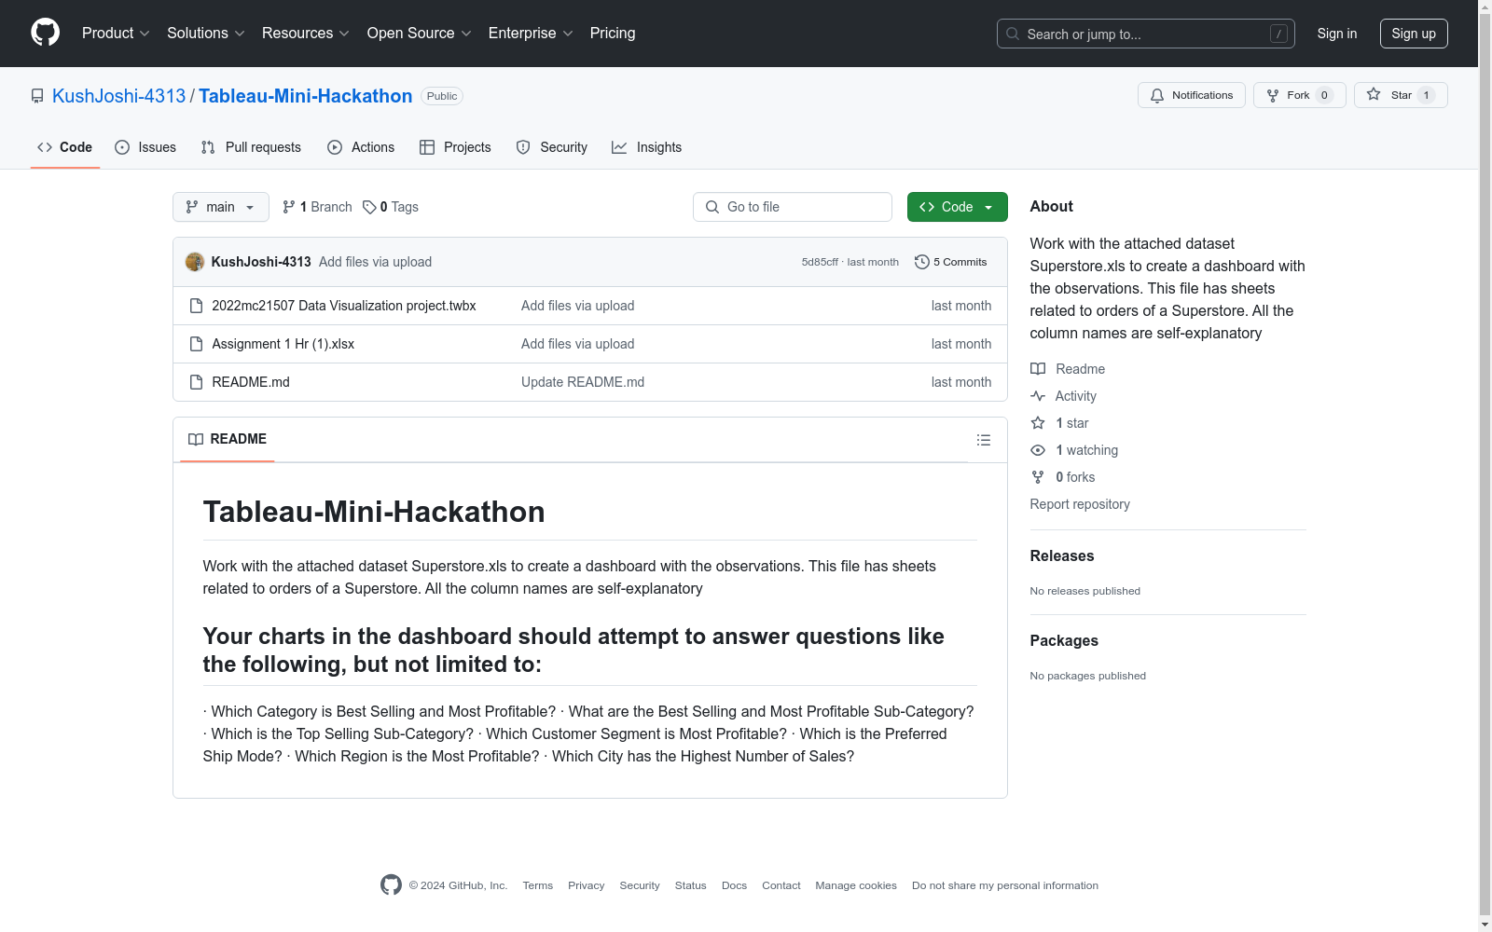Open the KushJoshi-4313 owner link in breadcrumb
Image resolution: width=1492 pixels, height=932 pixels.
click(x=119, y=96)
